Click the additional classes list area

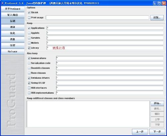pyautogui.click(x=88, y=114)
